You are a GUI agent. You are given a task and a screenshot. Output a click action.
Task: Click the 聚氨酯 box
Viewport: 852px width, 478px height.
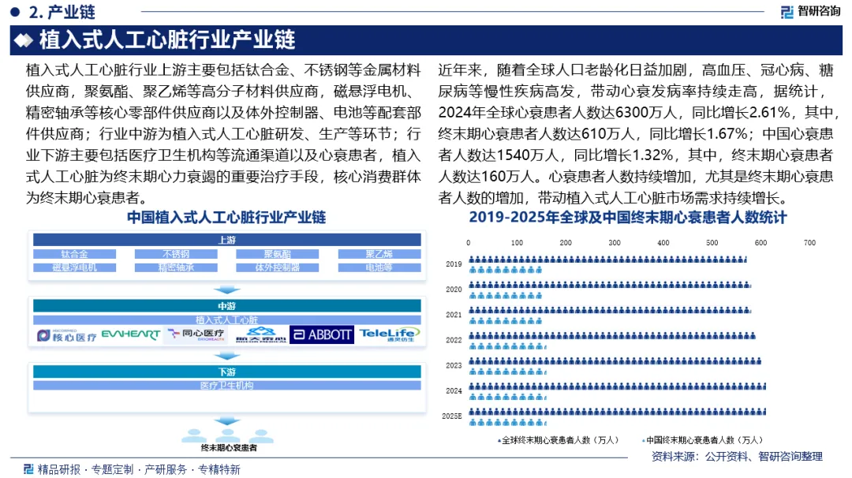pyautogui.click(x=277, y=254)
